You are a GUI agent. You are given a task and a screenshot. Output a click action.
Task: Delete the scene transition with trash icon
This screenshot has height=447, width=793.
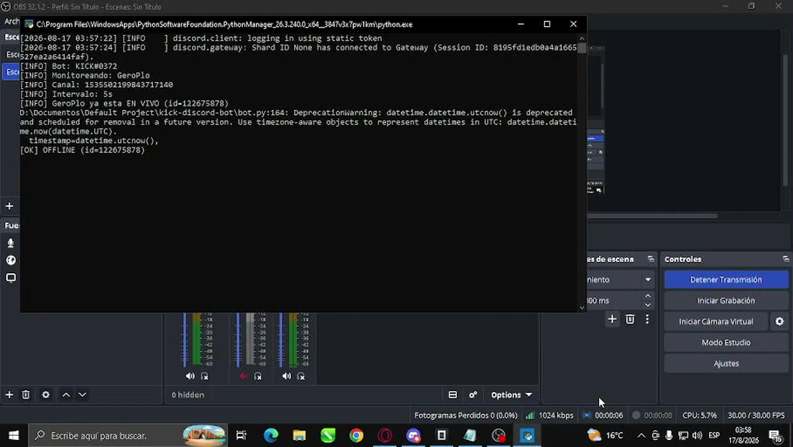click(630, 319)
